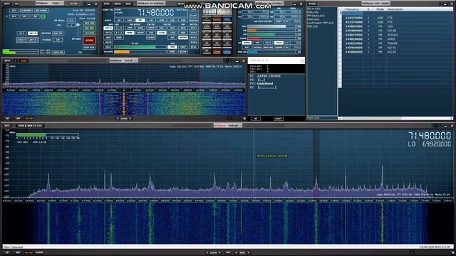Select the 145825000 ISS memory row
The image size is (456, 256).
point(398,26)
